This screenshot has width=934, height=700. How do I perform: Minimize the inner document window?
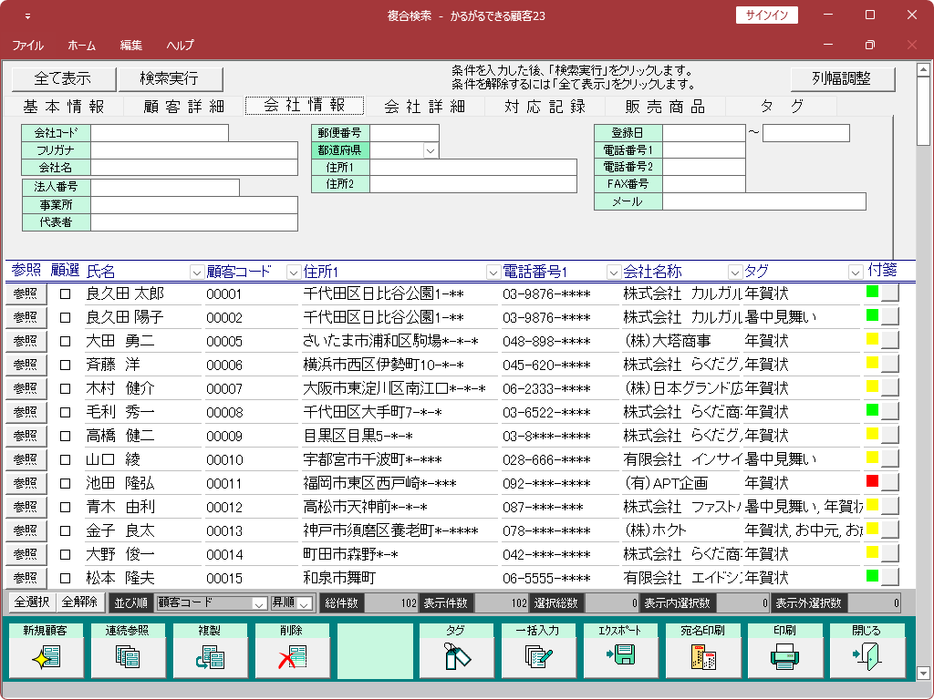[x=828, y=45]
